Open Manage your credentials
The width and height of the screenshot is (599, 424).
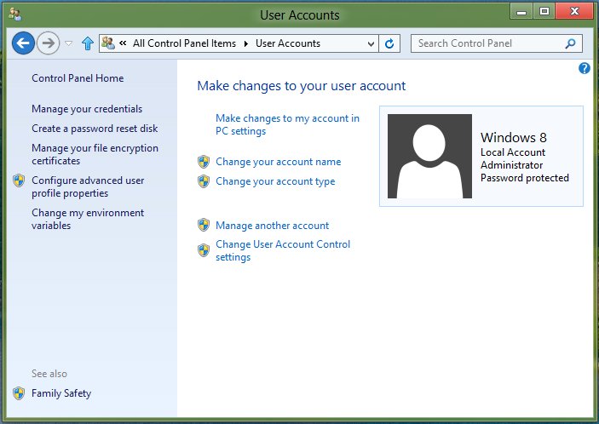(x=87, y=109)
